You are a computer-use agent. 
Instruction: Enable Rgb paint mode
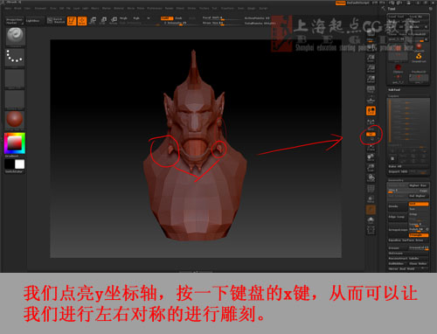point(136,18)
